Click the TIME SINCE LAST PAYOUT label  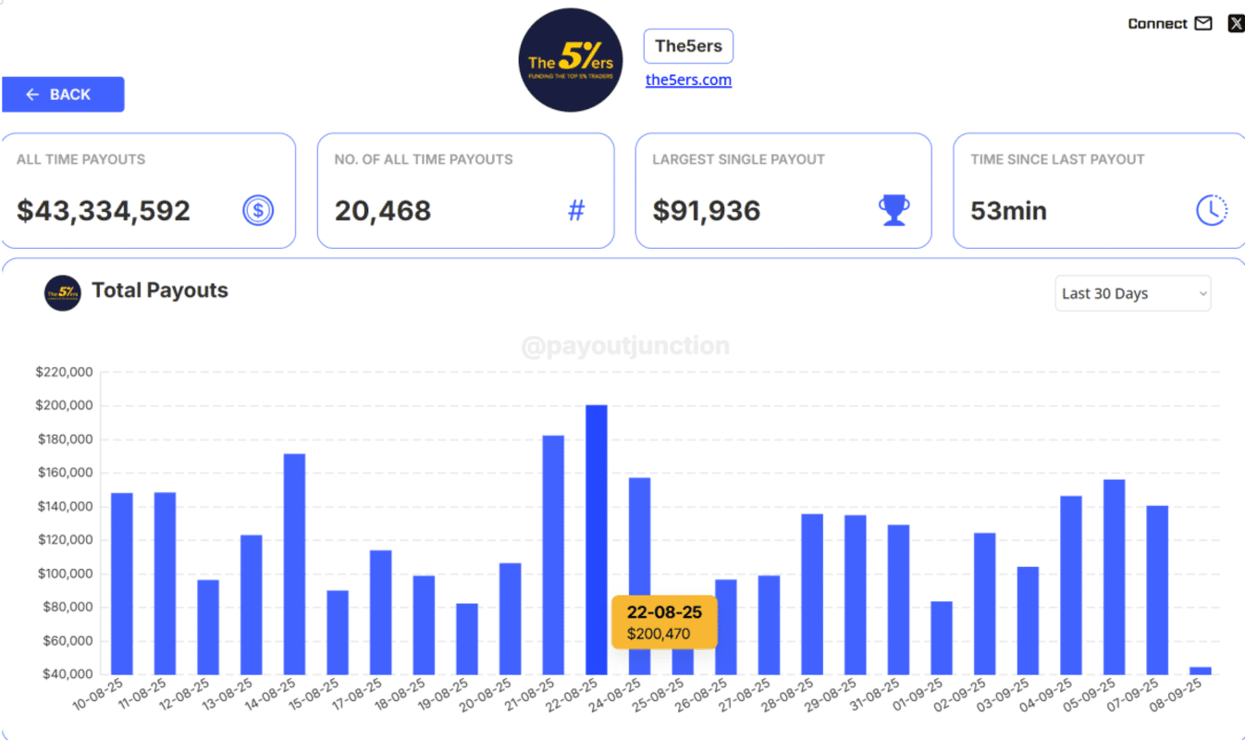[x=1057, y=159]
